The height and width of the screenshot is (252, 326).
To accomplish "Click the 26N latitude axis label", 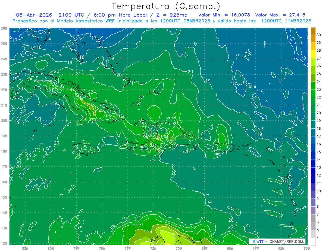I will click(4, 28).
